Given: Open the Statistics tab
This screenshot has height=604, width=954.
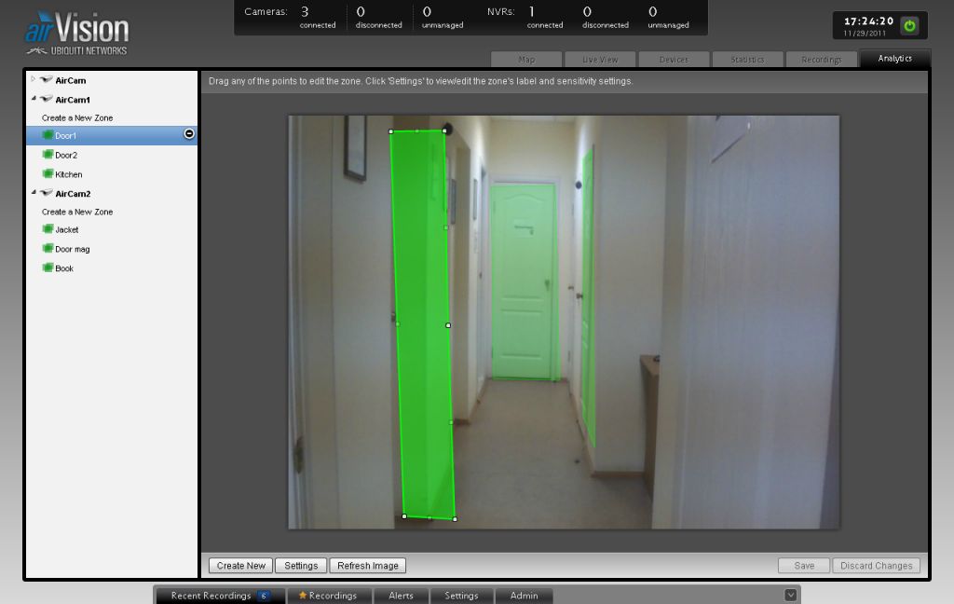Looking at the screenshot, I should point(747,60).
